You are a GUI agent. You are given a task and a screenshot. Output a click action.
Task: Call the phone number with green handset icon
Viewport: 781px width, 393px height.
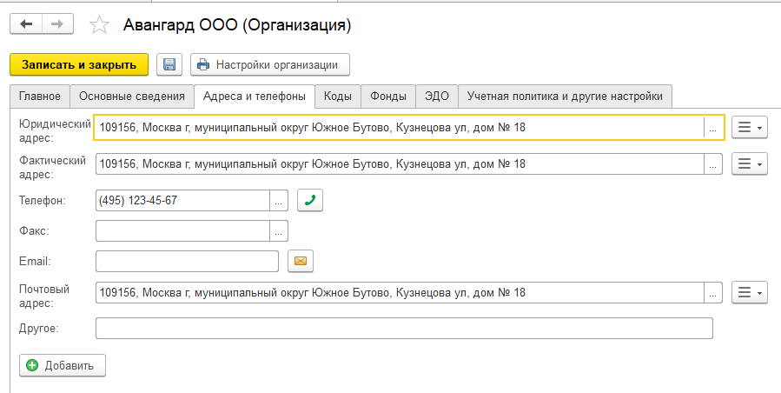tap(310, 200)
